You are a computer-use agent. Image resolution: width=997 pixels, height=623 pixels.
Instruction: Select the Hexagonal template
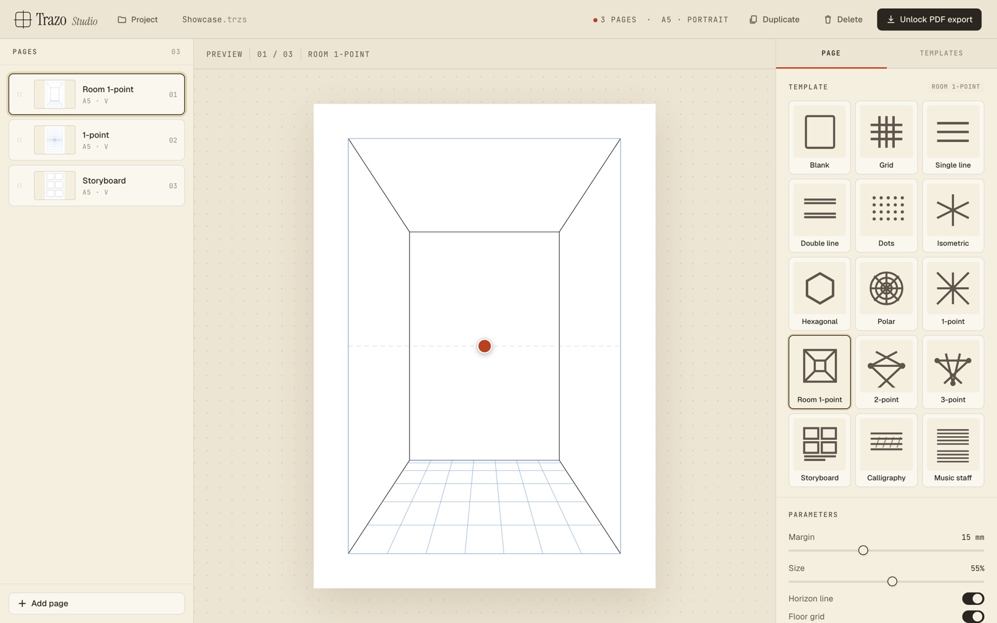[x=819, y=294]
